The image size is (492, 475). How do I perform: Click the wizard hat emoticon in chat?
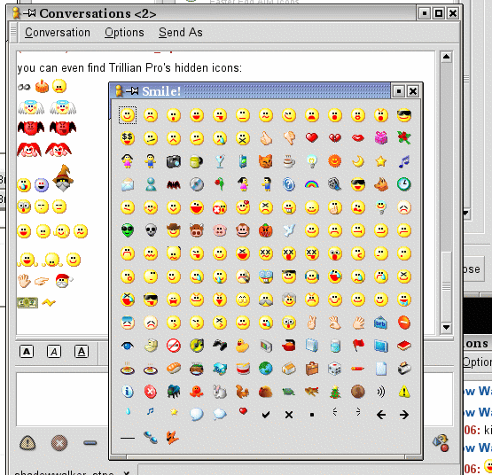pyautogui.click(x=63, y=178)
